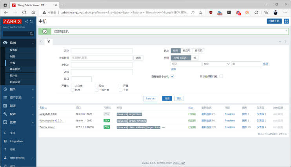Click the kiosk mode fullscreen icon
Image resolution: width=291 pixels, height=167 pixels.
point(286,21)
